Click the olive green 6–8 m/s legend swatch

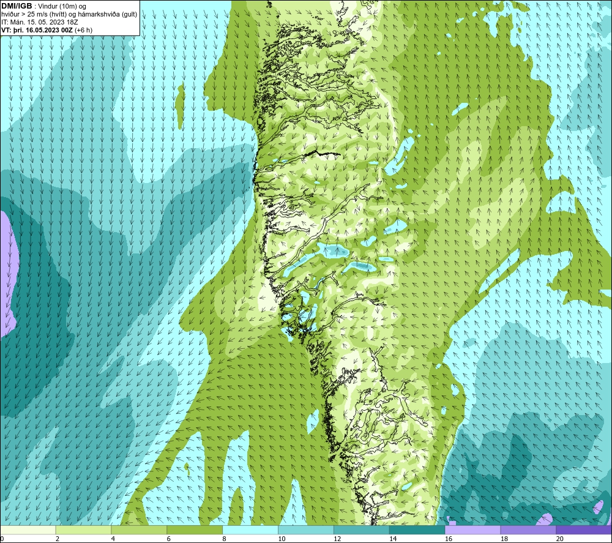(x=195, y=530)
